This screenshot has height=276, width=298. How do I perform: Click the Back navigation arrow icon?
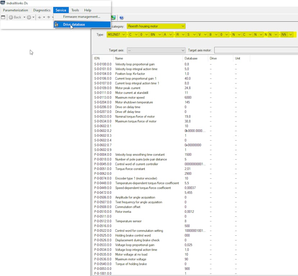pyautogui.click(x=11, y=17)
